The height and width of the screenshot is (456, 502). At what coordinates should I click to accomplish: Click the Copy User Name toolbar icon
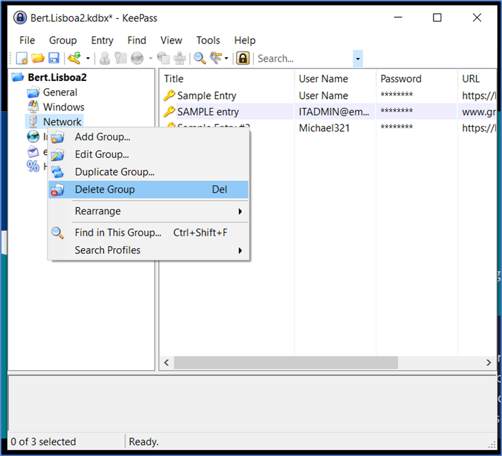(104, 59)
